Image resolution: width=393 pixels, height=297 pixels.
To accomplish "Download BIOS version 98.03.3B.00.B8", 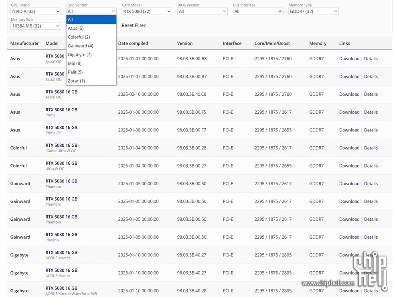I will pos(349,59).
